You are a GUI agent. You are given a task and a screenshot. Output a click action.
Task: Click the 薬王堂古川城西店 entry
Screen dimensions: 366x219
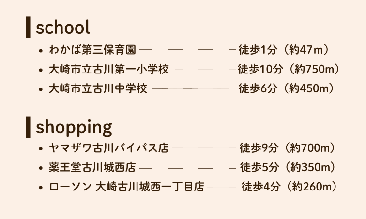click(x=92, y=168)
